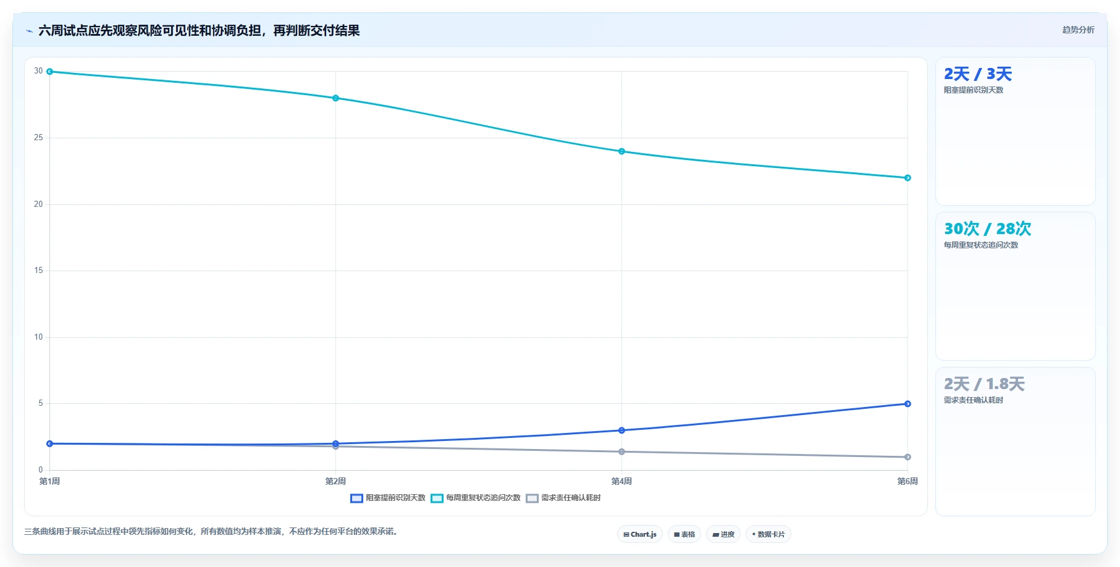Click the teal data point at 第4周

click(x=622, y=151)
